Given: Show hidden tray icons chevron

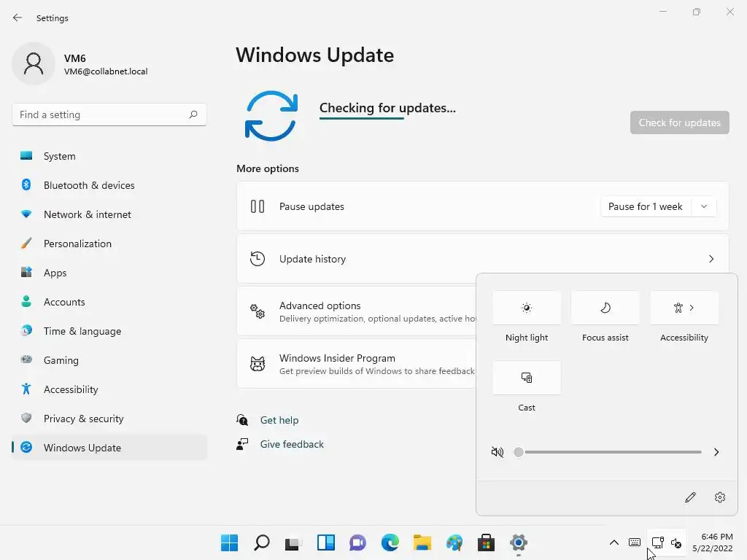Looking at the screenshot, I should coord(614,542).
